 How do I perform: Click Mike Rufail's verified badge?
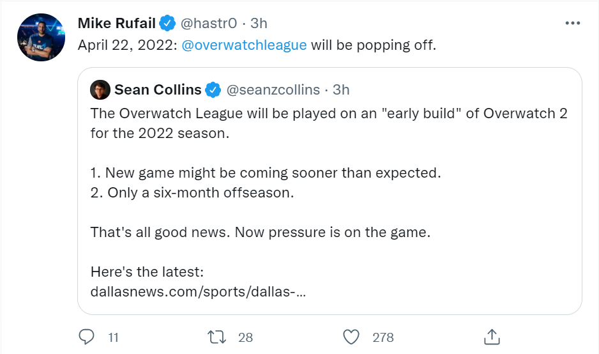pos(167,24)
